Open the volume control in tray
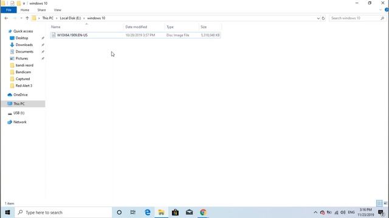 click(x=343, y=213)
